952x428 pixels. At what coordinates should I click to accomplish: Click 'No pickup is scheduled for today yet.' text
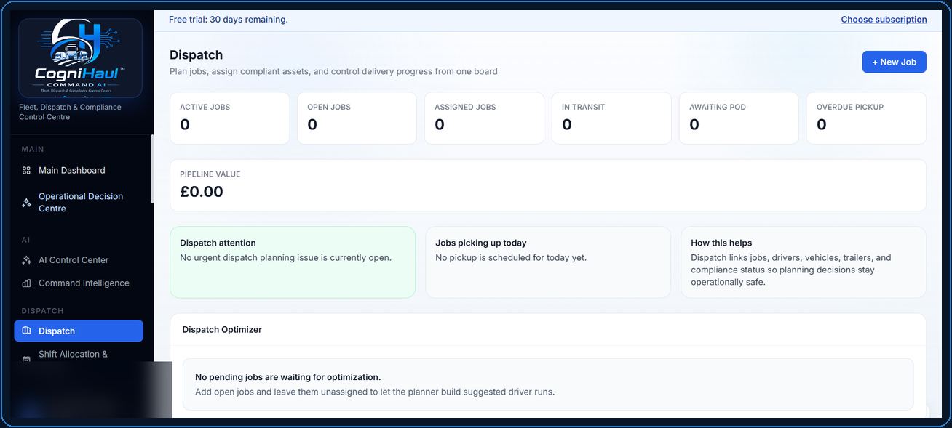(511, 258)
